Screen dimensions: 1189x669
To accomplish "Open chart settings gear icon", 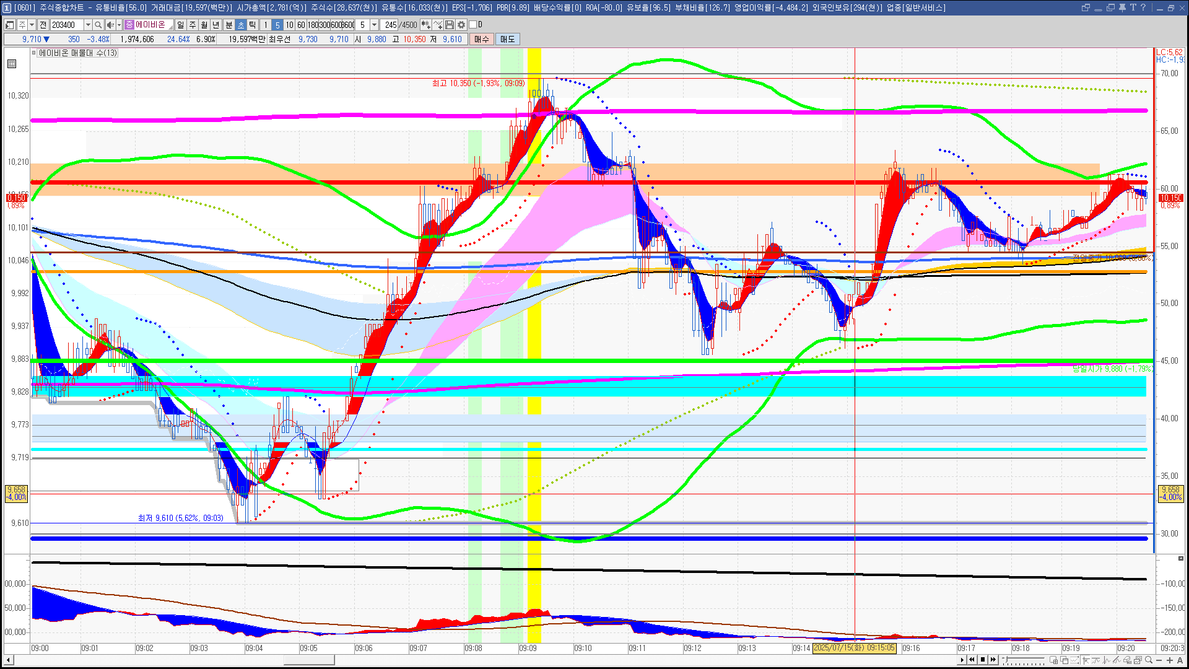I will [x=461, y=25].
